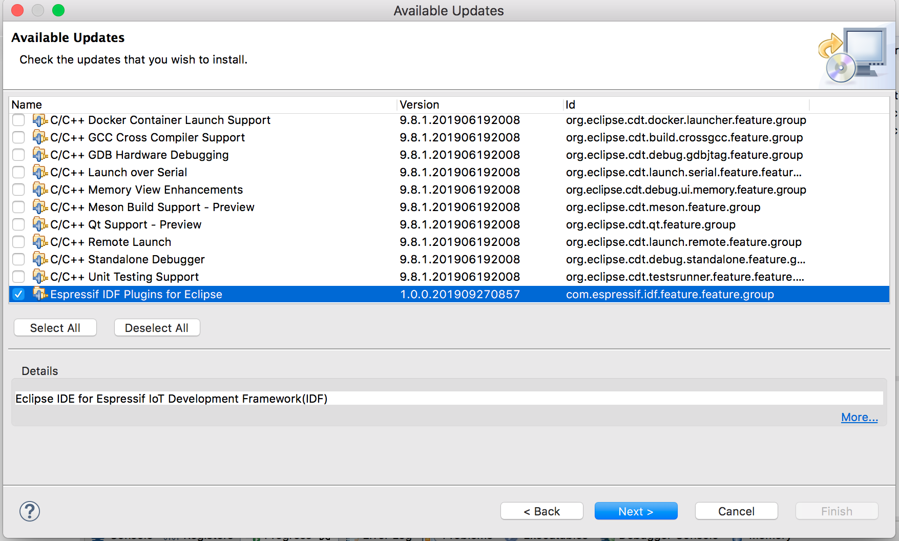Enable the C/C++ Unit Testing Support checkbox

click(18, 277)
